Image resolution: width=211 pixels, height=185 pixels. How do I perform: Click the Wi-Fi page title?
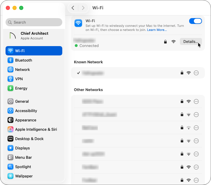point(98,8)
